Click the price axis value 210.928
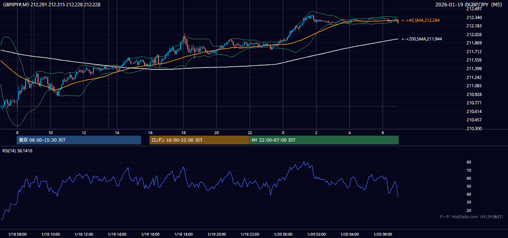508x238 pixels. 474,94
